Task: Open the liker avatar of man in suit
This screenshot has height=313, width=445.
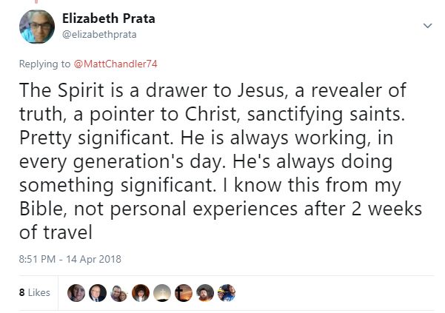Action: click(x=97, y=292)
